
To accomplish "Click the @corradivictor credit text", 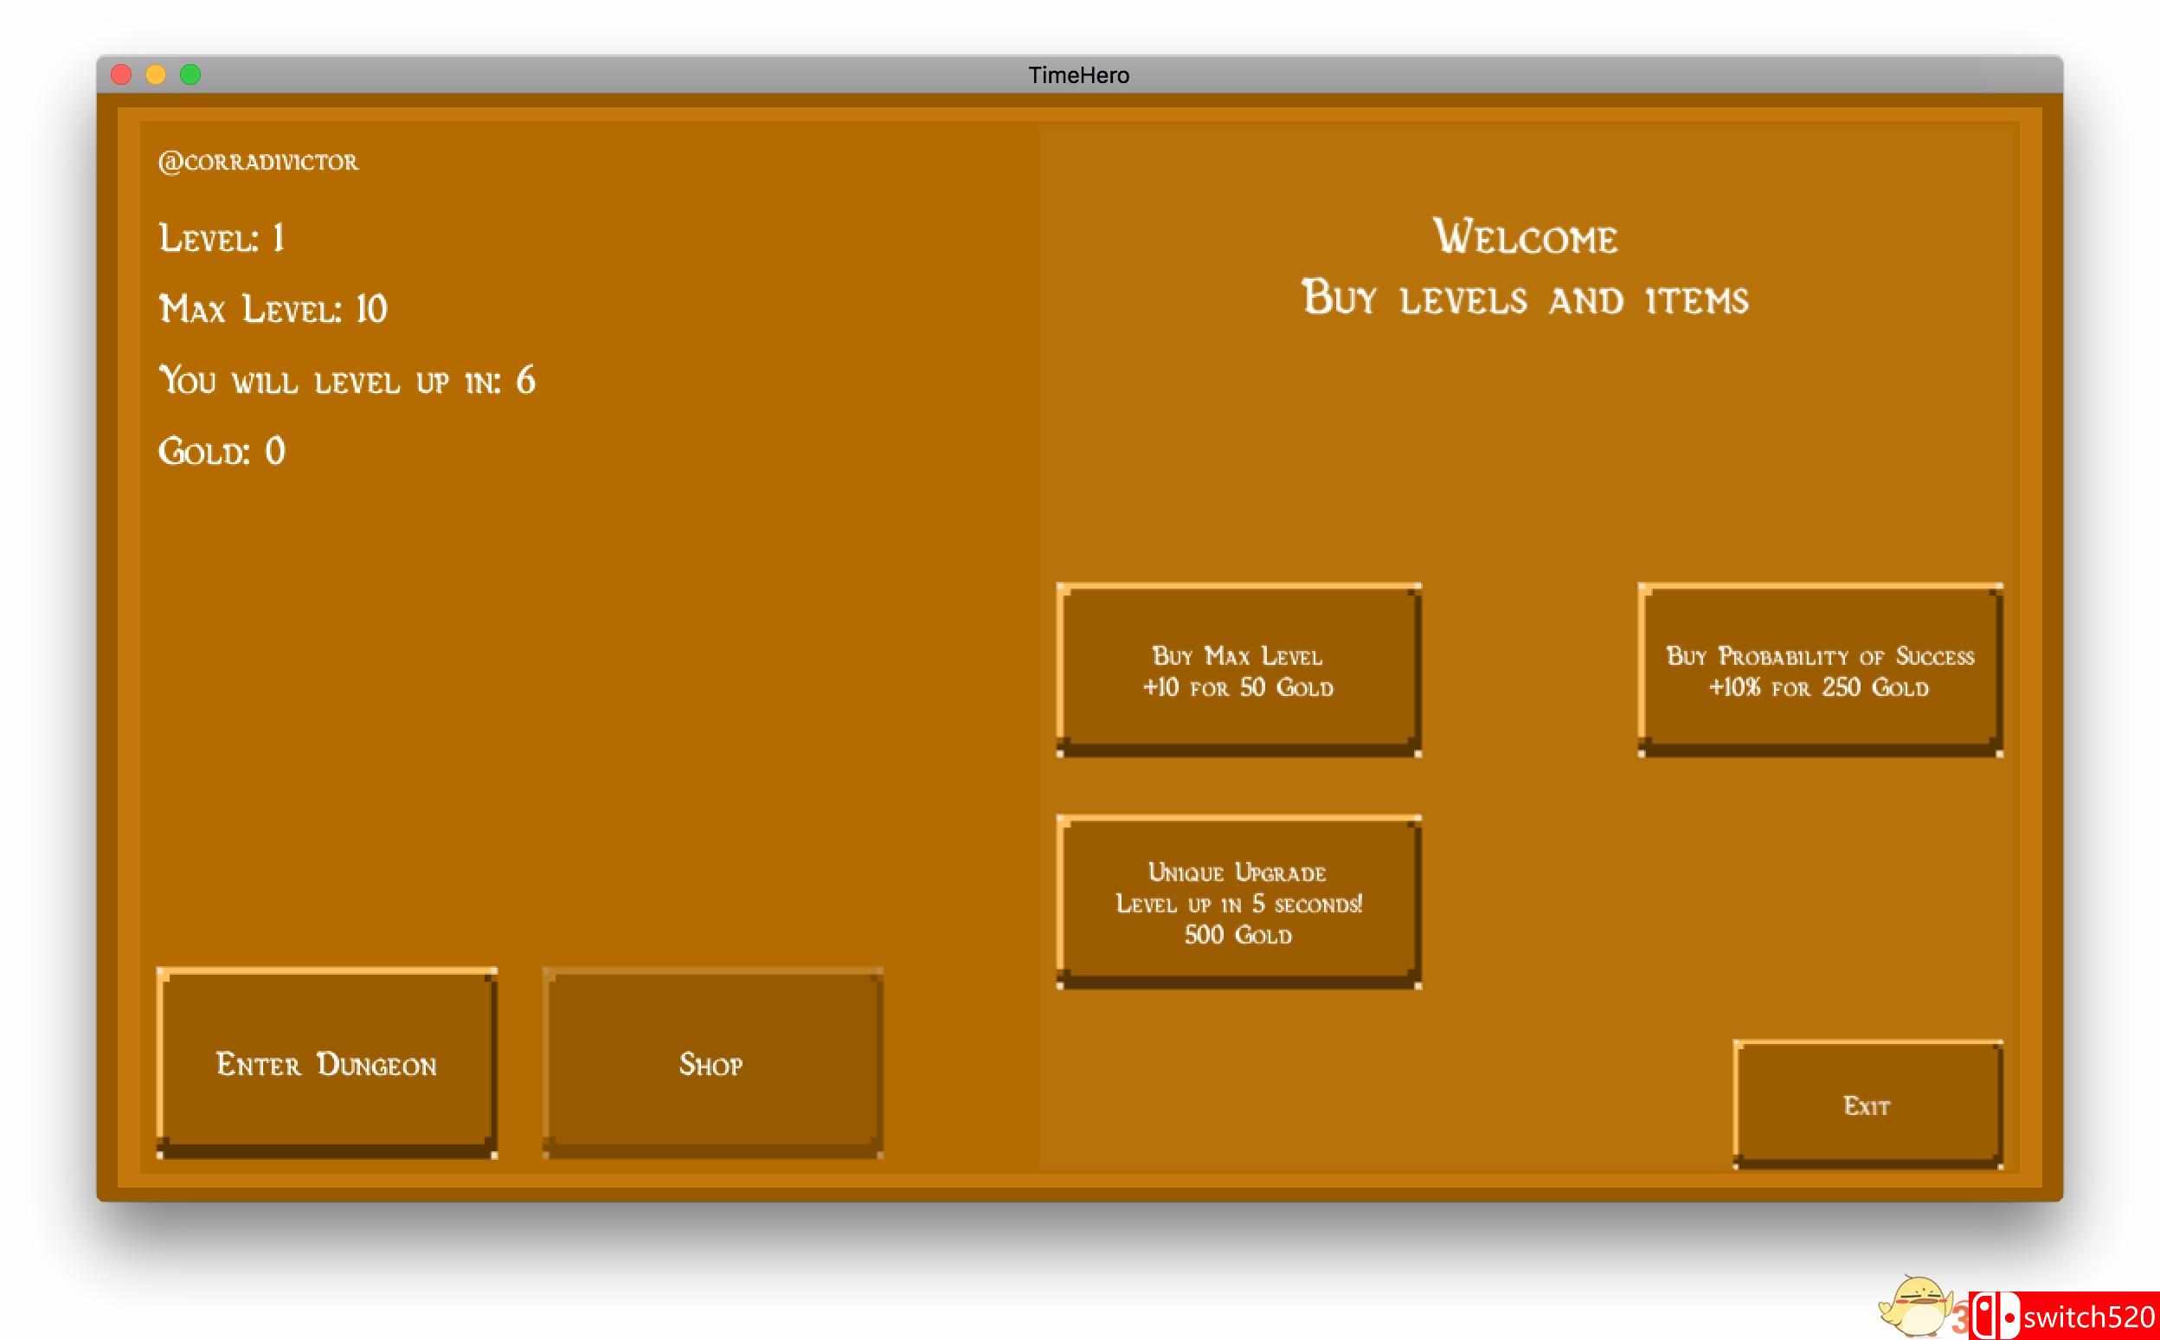I will pos(258,162).
